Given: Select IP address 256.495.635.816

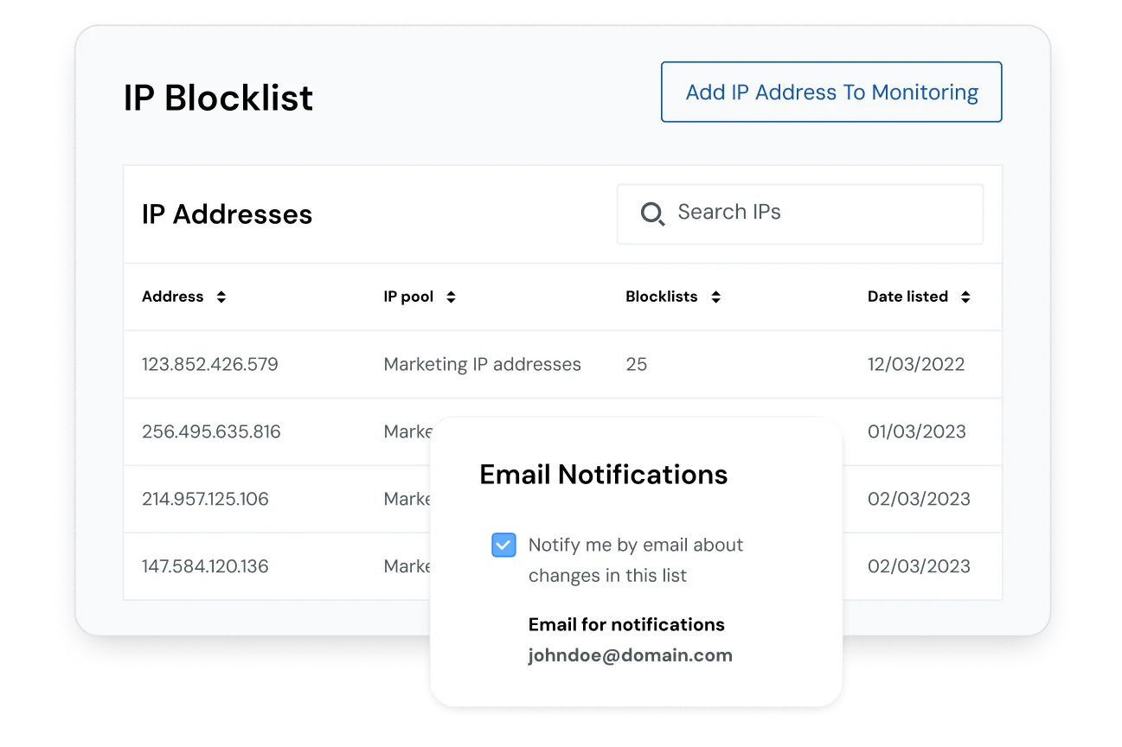Looking at the screenshot, I should pyautogui.click(x=211, y=431).
